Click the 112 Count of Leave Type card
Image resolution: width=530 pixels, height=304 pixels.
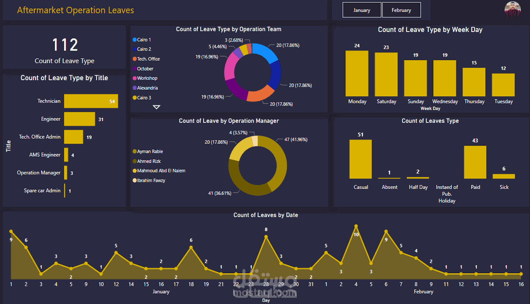click(x=65, y=47)
